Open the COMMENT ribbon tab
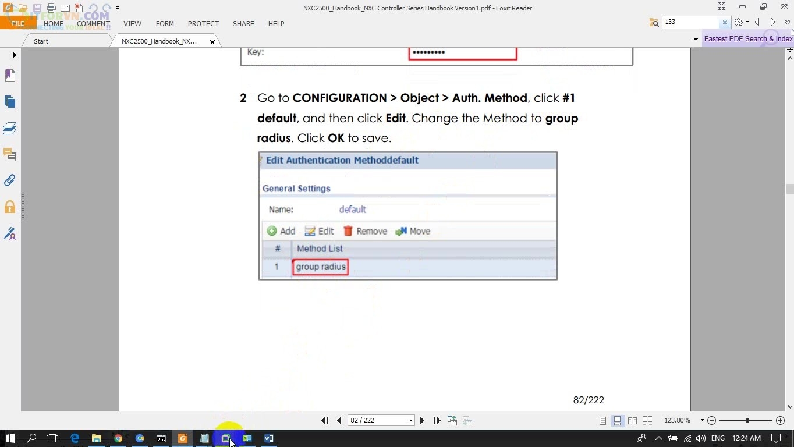 tap(93, 24)
